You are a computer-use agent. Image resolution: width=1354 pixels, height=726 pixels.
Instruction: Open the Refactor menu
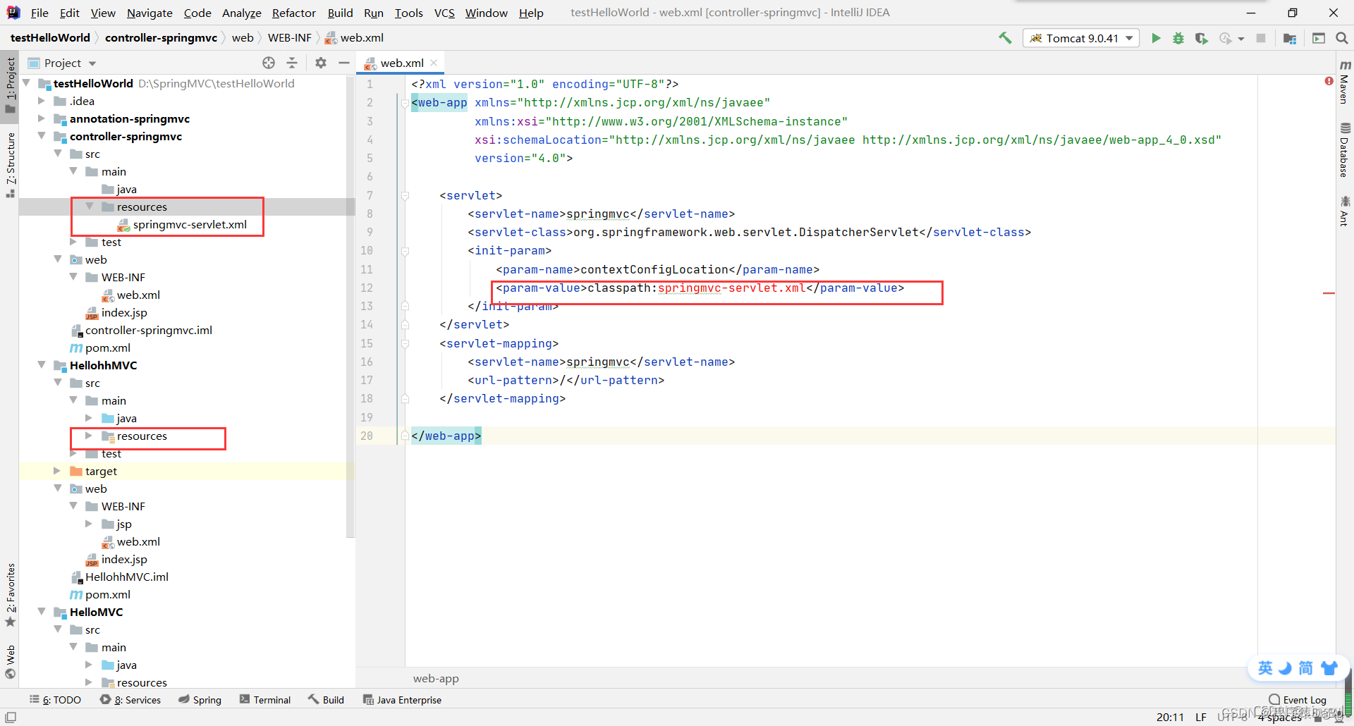pyautogui.click(x=293, y=13)
